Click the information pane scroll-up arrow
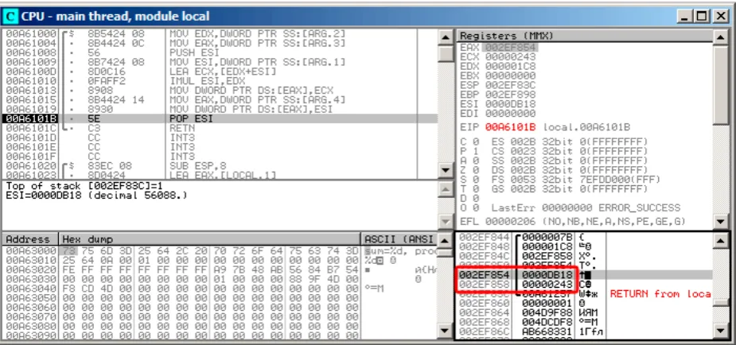 (446, 188)
